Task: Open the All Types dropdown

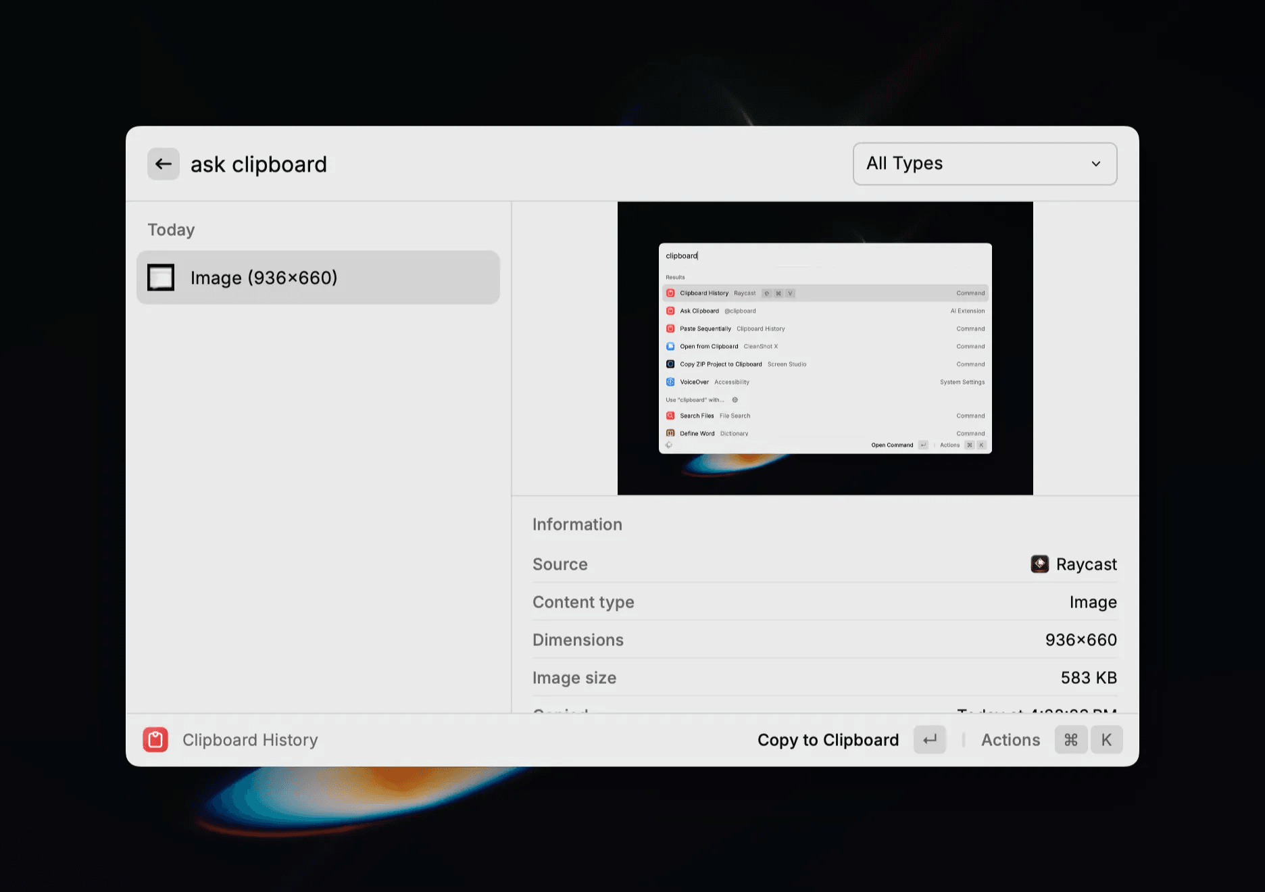Action: click(x=985, y=164)
